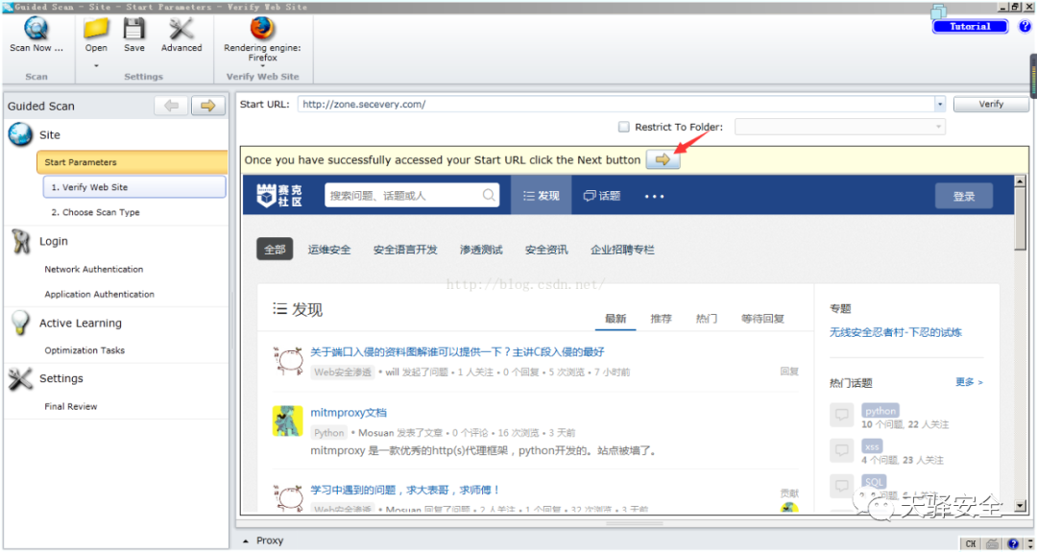Switch to the 最新 tab
The image size is (1037, 552).
point(615,319)
